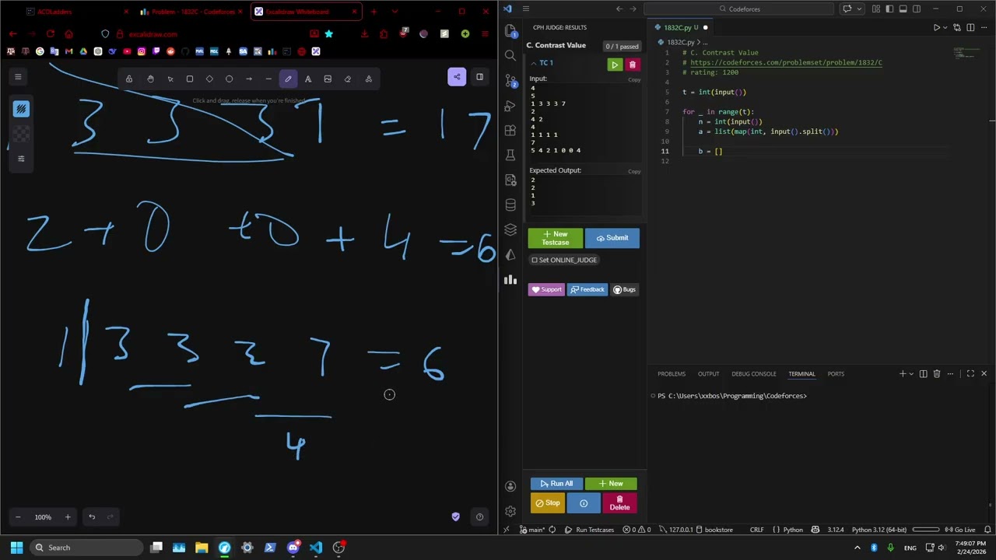Enable the Set ONLINE_JUDGE checkbox
Viewport: 996px width, 560px height.
535,261
